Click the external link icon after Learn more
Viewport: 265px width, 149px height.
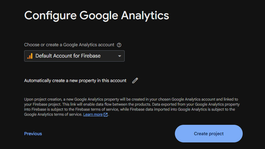(x=105, y=115)
